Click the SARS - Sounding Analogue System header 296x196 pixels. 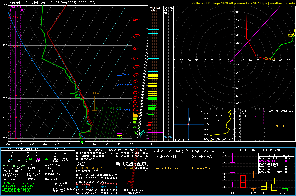[x=185, y=151]
